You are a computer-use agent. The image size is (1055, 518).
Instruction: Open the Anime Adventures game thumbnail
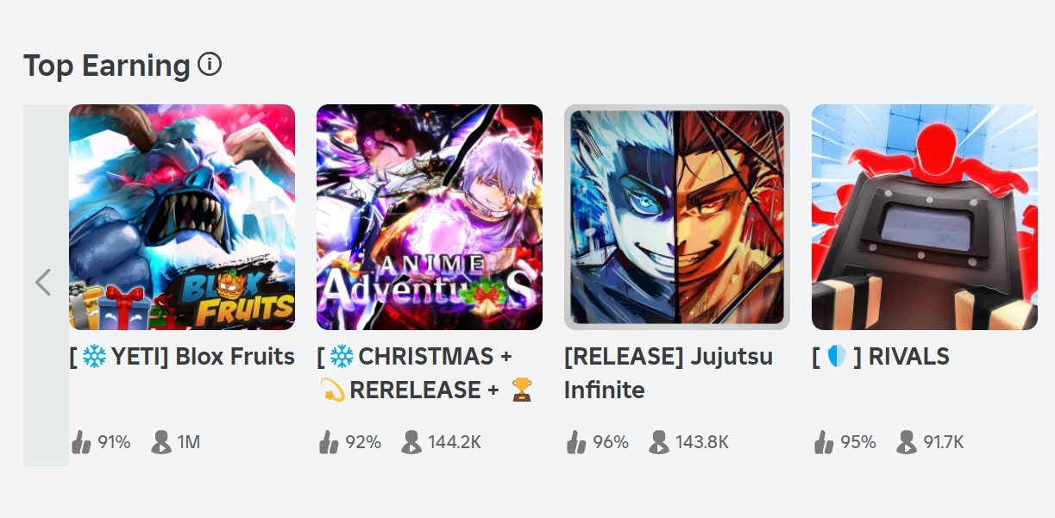click(430, 217)
